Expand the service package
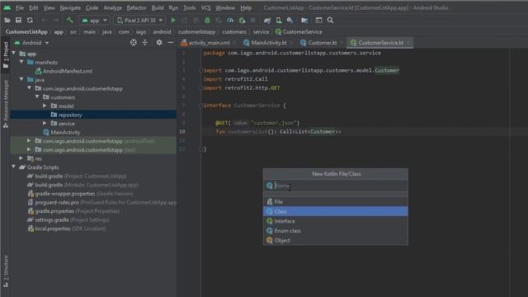This screenshot has height=297, width=528. (45, 123)
